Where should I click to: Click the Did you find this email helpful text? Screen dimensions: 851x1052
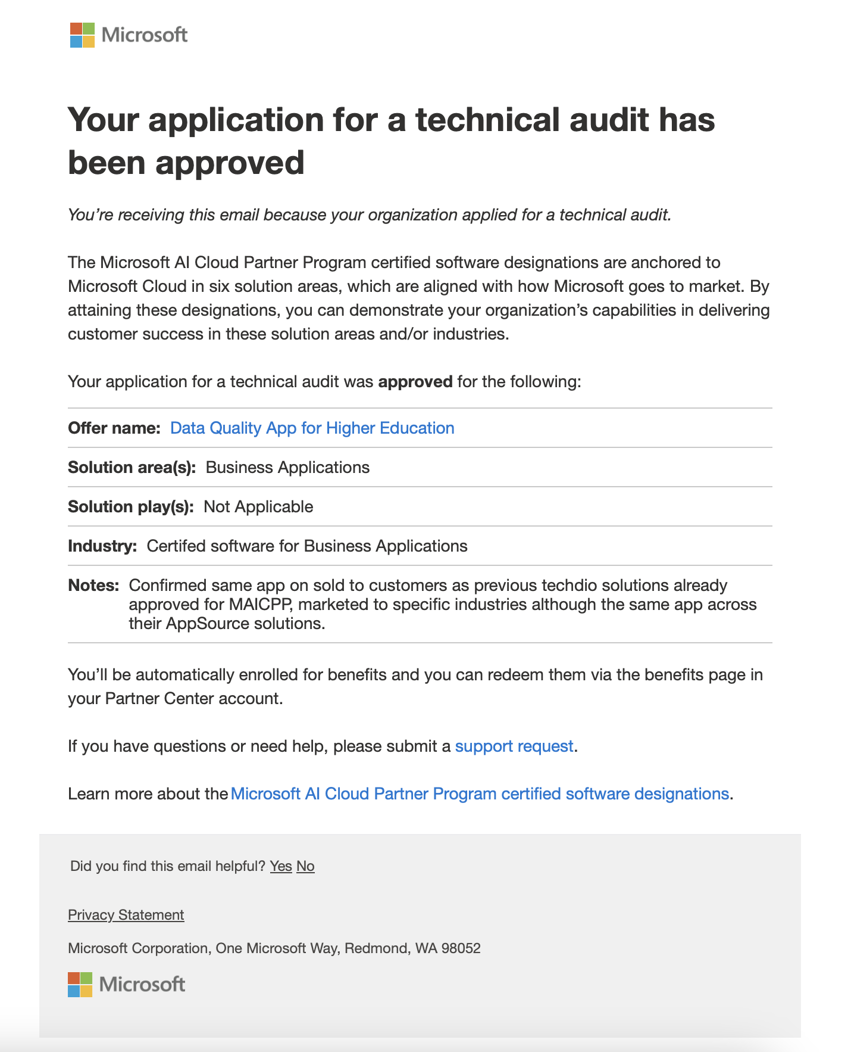(168, 866)
